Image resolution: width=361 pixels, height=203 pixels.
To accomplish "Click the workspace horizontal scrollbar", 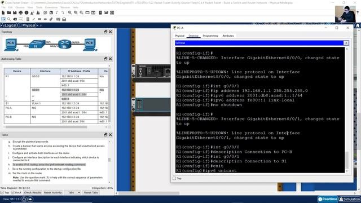I will (149, 193).
